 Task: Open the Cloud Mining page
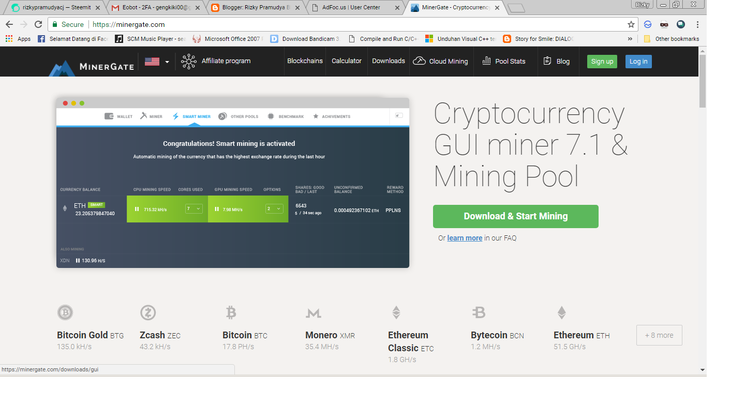coord(448,62)
